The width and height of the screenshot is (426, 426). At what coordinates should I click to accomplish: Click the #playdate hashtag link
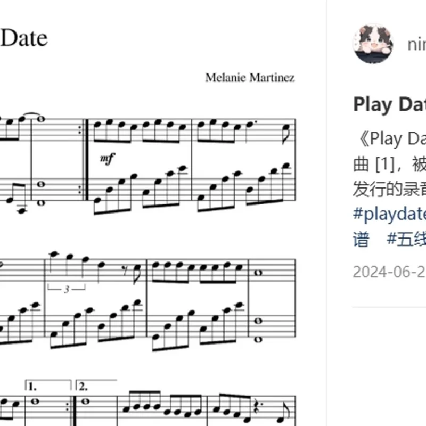(x=389, y=214)
